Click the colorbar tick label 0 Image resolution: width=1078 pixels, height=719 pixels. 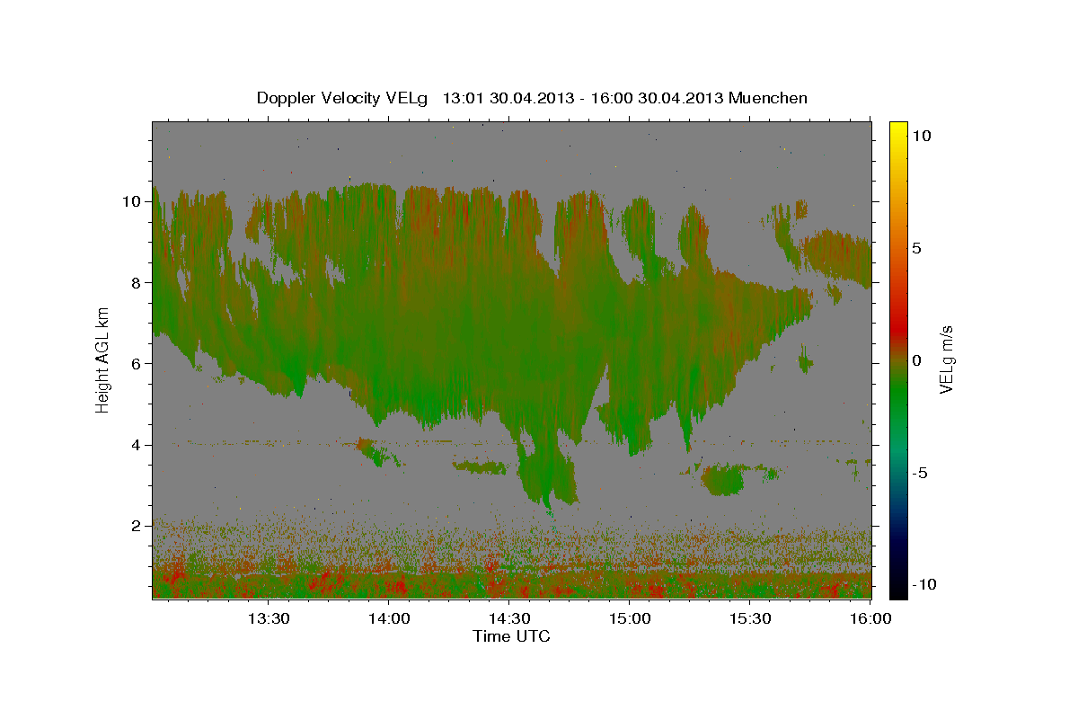click(x=917, y=360)
